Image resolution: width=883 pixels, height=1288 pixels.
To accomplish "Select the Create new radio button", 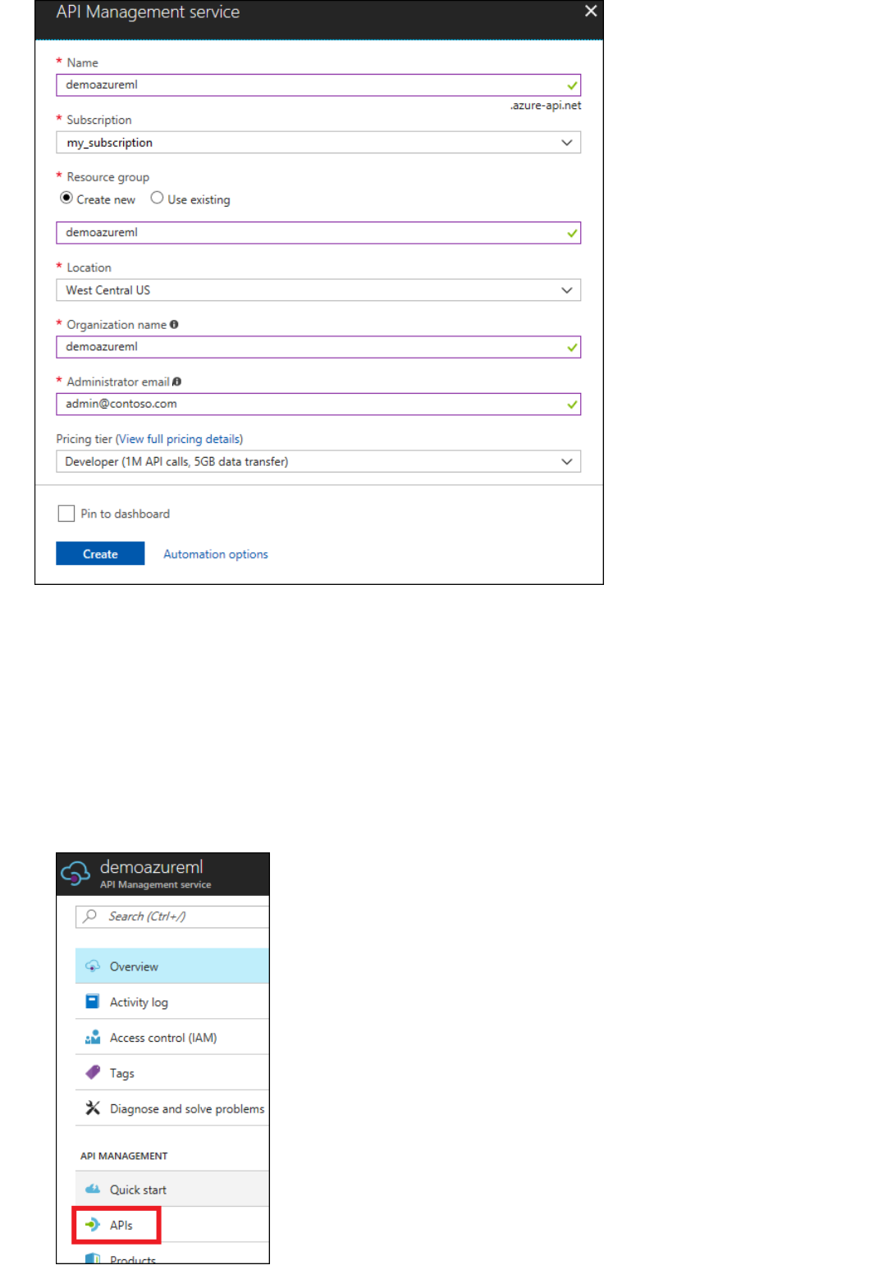I will (66, 198).
